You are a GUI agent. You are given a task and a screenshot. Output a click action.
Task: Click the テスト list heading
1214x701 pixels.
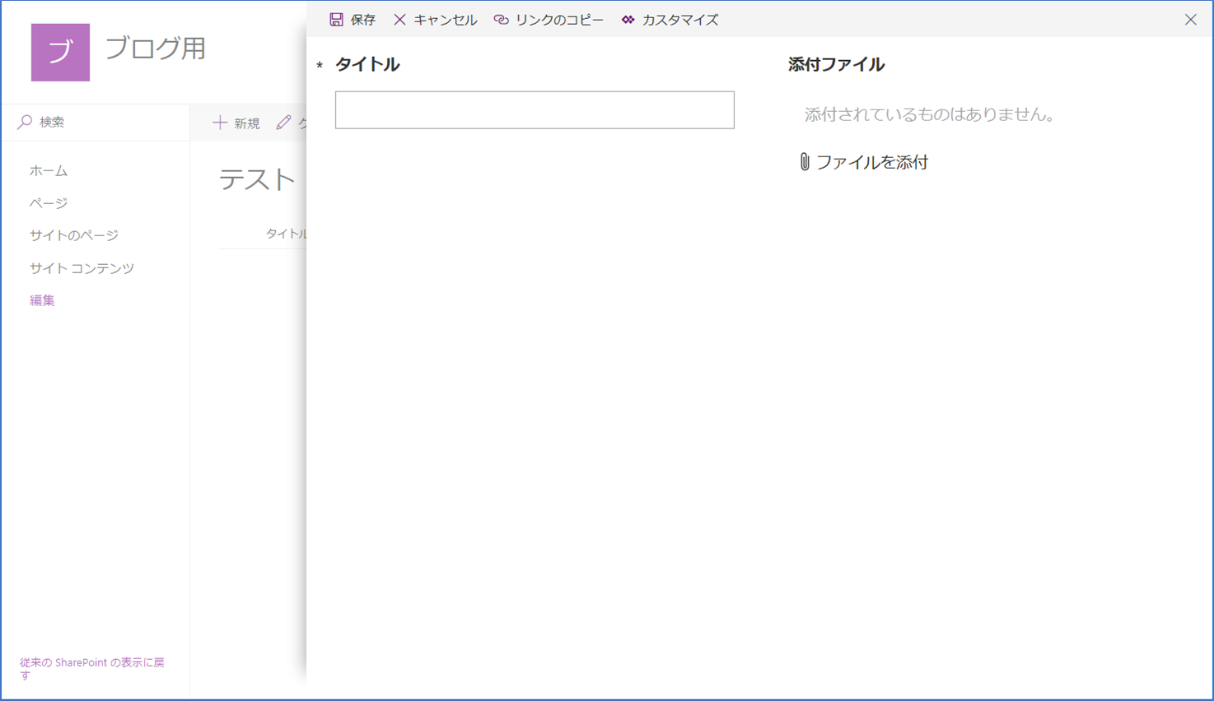257,179
